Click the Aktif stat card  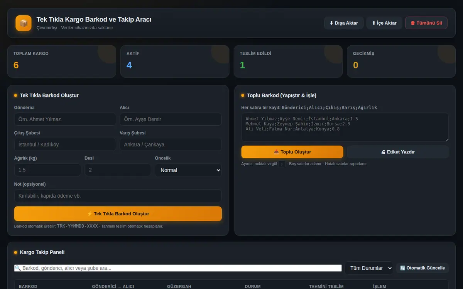175,62
